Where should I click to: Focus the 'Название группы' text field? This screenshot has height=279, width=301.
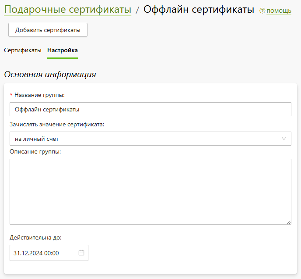pyautogui.click(x=150, y=109)
